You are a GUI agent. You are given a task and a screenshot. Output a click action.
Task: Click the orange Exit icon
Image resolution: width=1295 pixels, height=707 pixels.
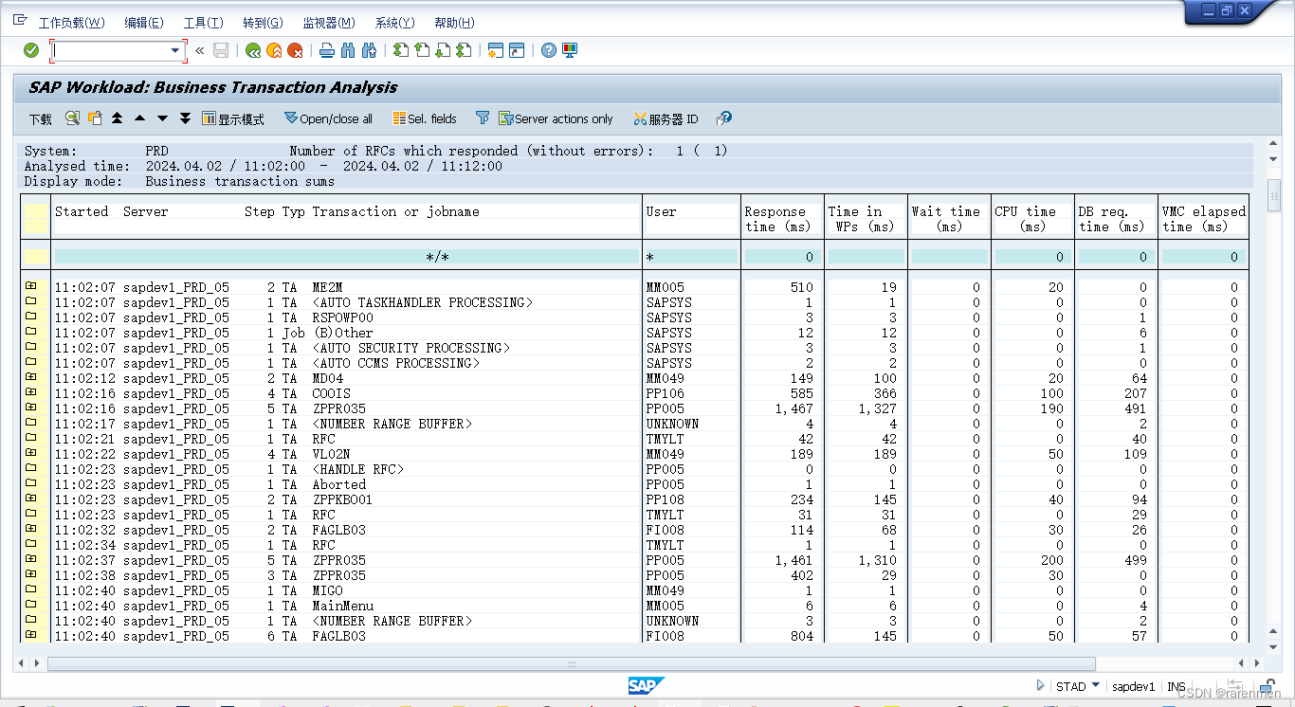coord(274,50)
